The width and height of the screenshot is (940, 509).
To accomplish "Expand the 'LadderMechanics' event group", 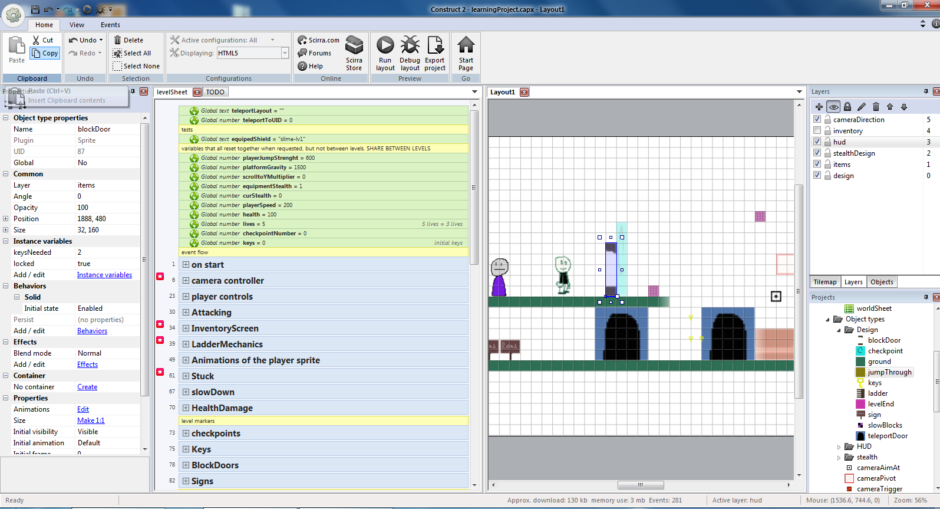I will tap(186, 344).
